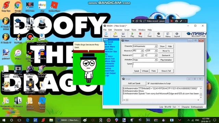This screenshot has width=219, height=123.
Task: Expand the Move to X value dropdown
Action: pyautogui.click(x=142, y=51)
